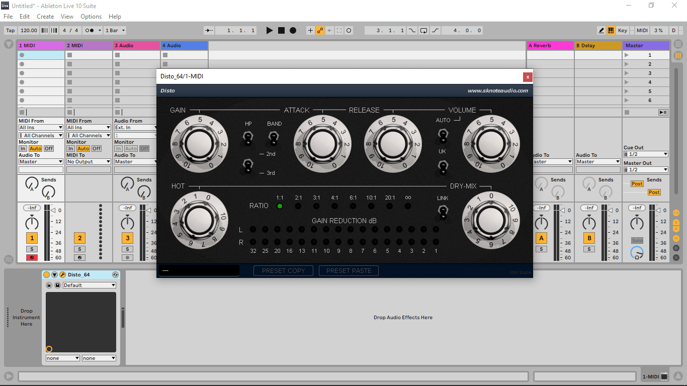The image size is (687, 386).
Task: Click the Play button in transport
Action: [x=269, y=31]
